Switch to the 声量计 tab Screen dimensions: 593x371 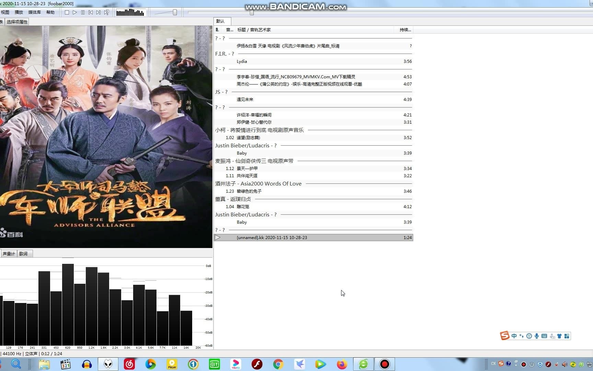coord(9,254)
